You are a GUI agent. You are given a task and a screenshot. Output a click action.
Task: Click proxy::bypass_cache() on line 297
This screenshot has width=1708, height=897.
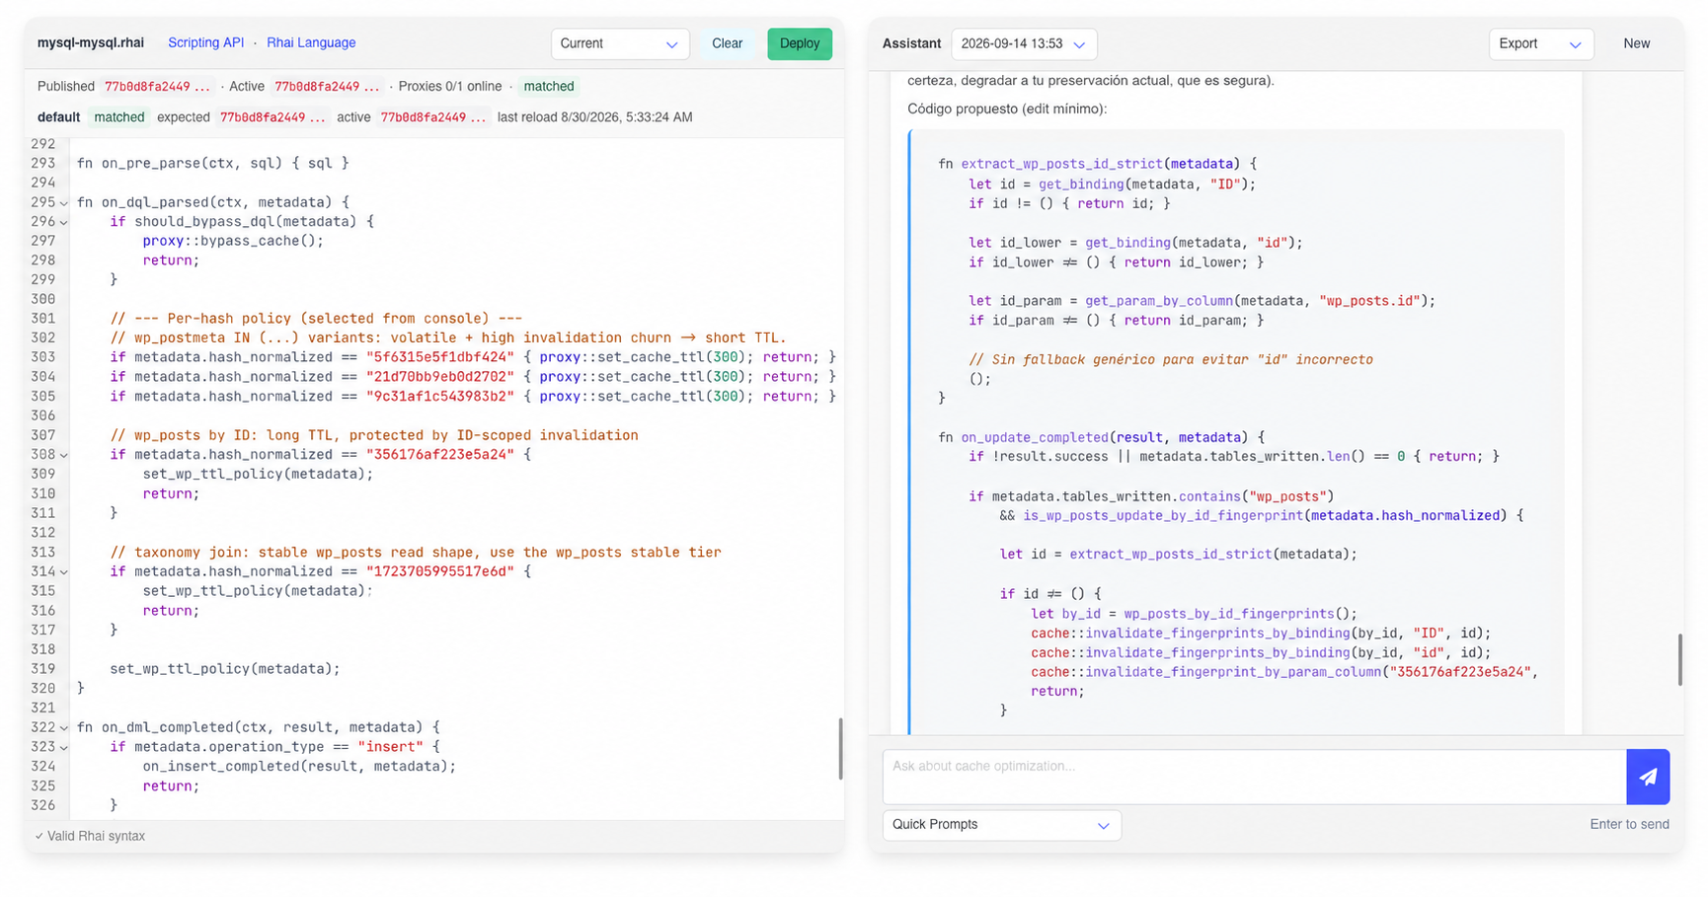click(x=233, y=241)
